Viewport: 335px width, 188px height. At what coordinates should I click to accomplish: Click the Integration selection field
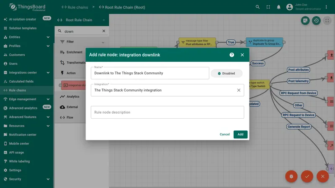pyautogui.click(x=167, y=90)
